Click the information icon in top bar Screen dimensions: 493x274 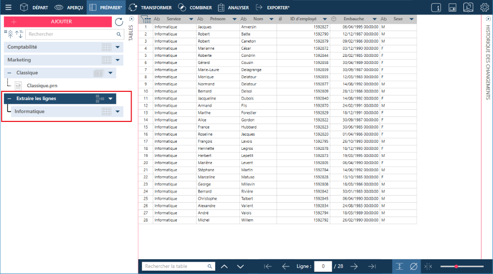tap(437, 8)
